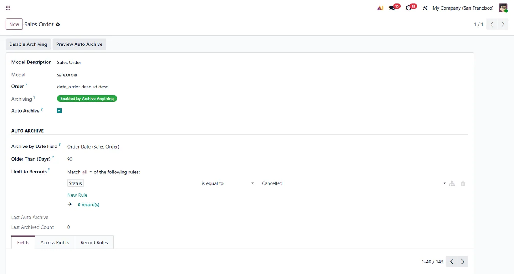Viewport: 514px width, 274px height.
Task: Open the developer tools wrench icon
Action: click(425, 8)
